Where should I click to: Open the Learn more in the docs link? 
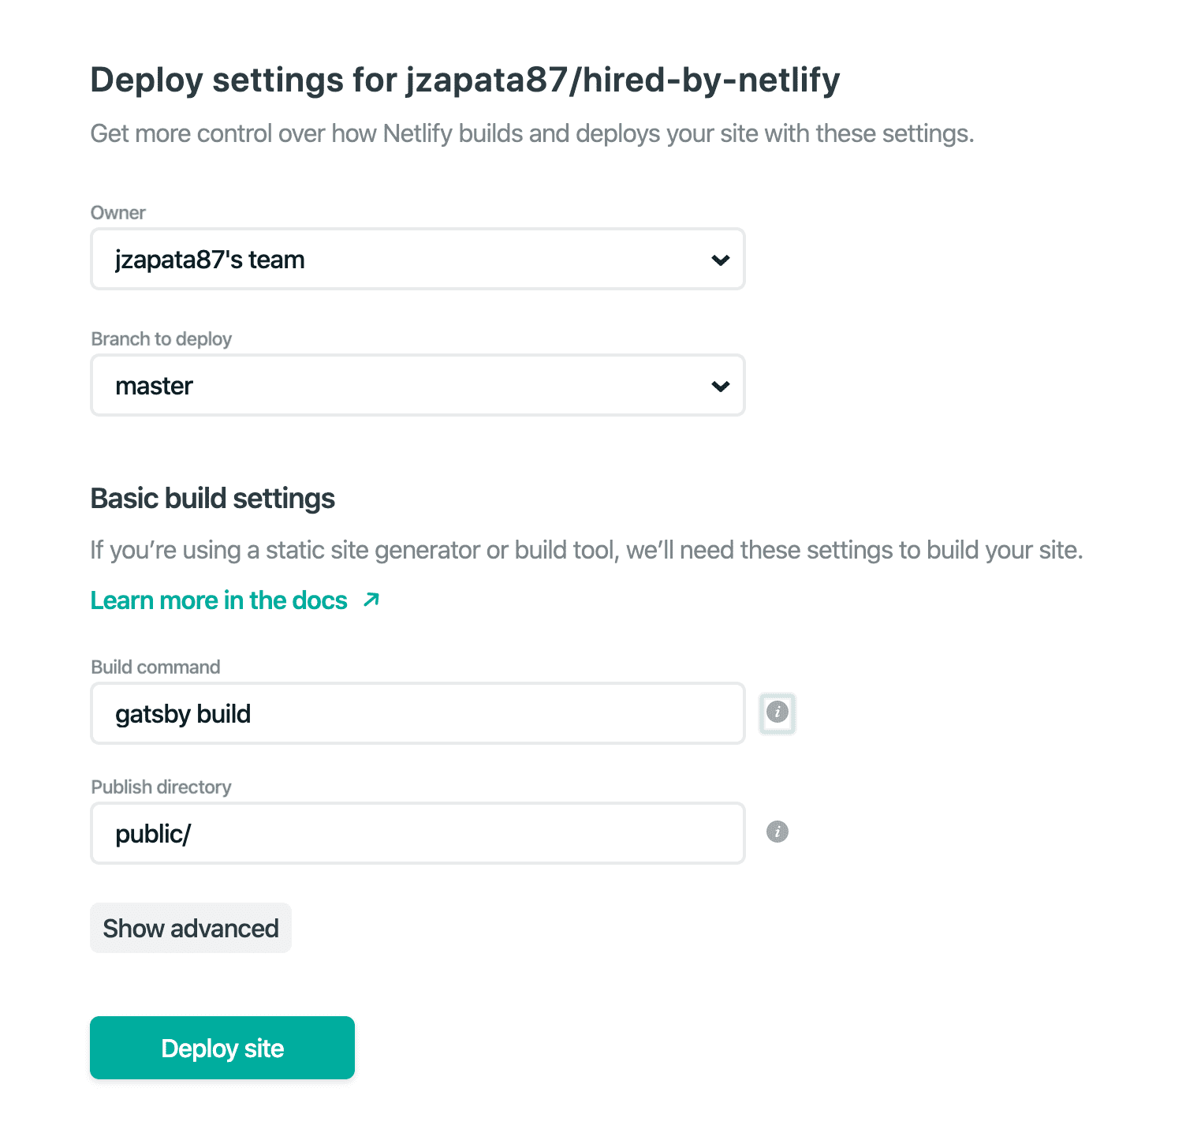219,600
